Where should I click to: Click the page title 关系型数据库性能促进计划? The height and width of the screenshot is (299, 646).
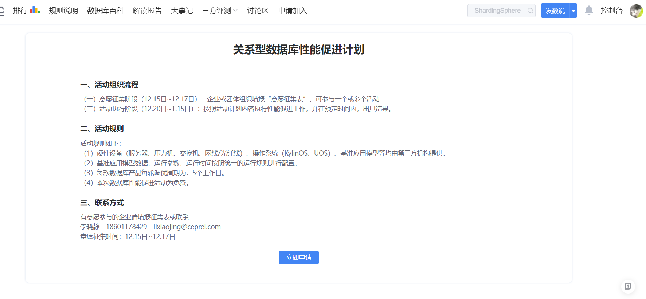pos(299,49)
